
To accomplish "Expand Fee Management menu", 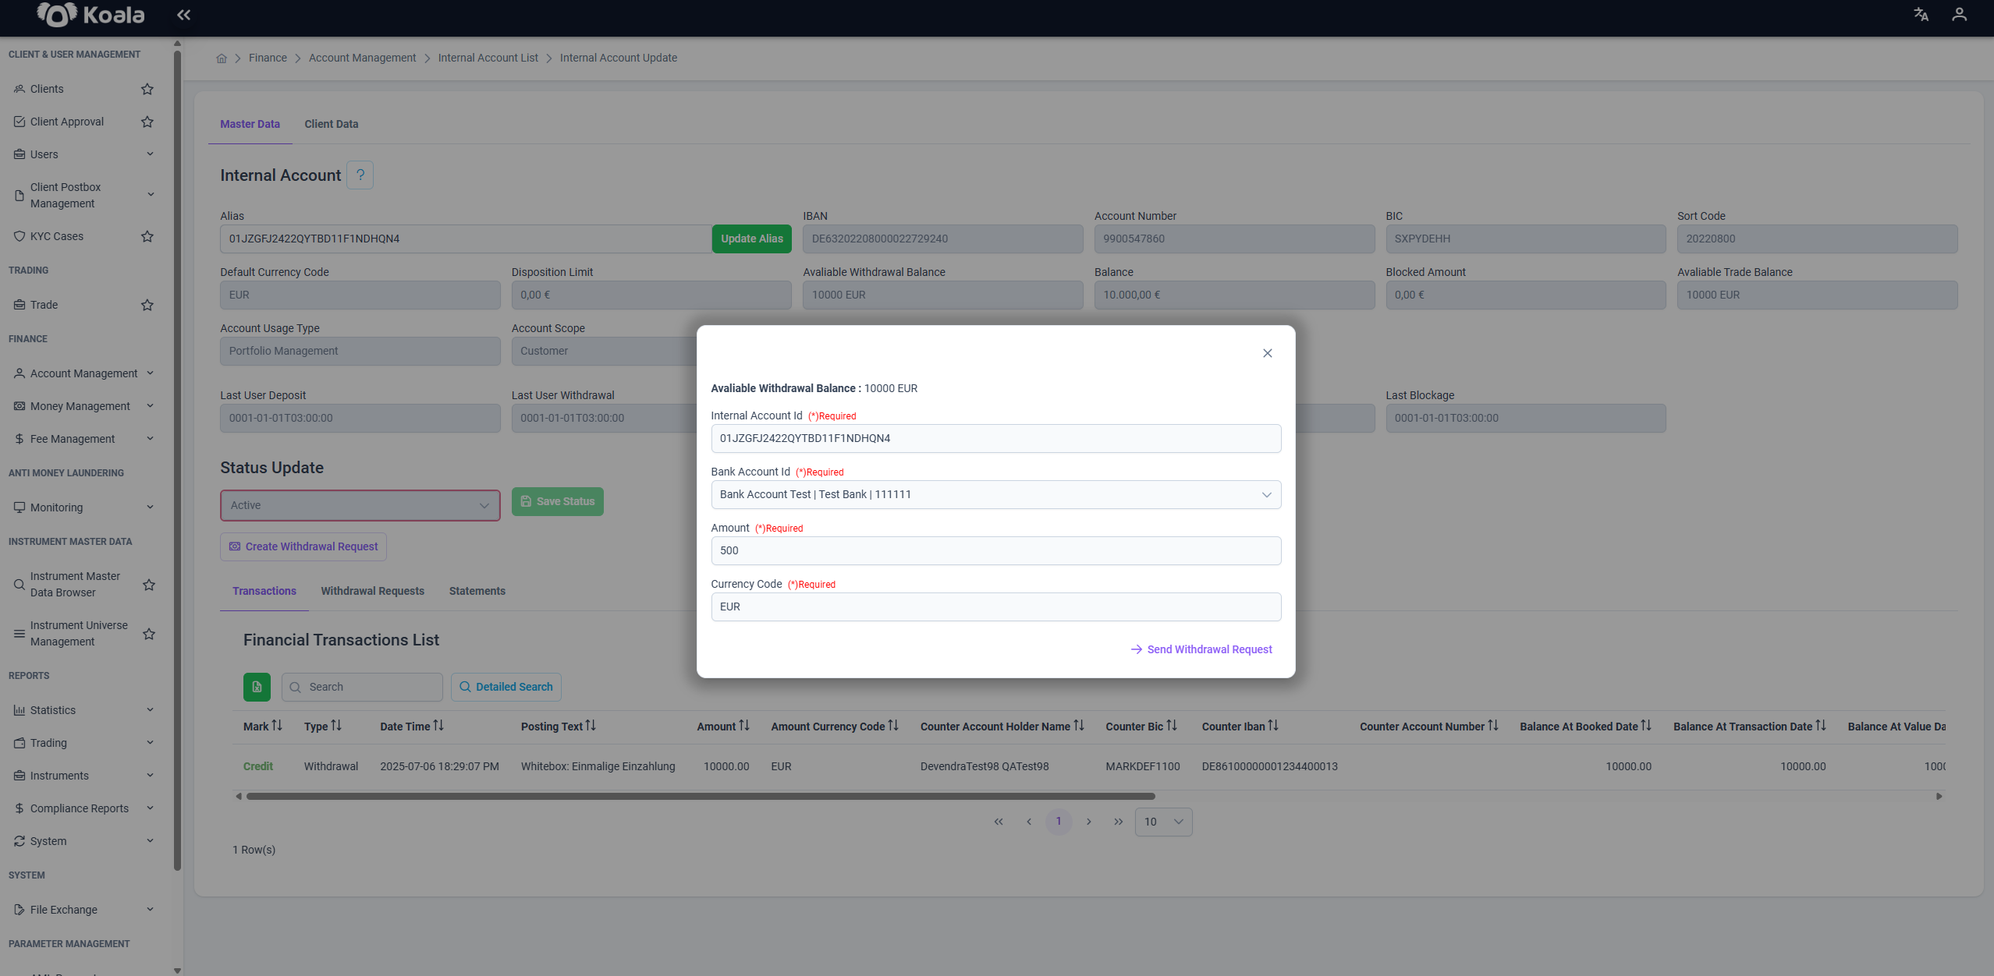I will point(84,439).
